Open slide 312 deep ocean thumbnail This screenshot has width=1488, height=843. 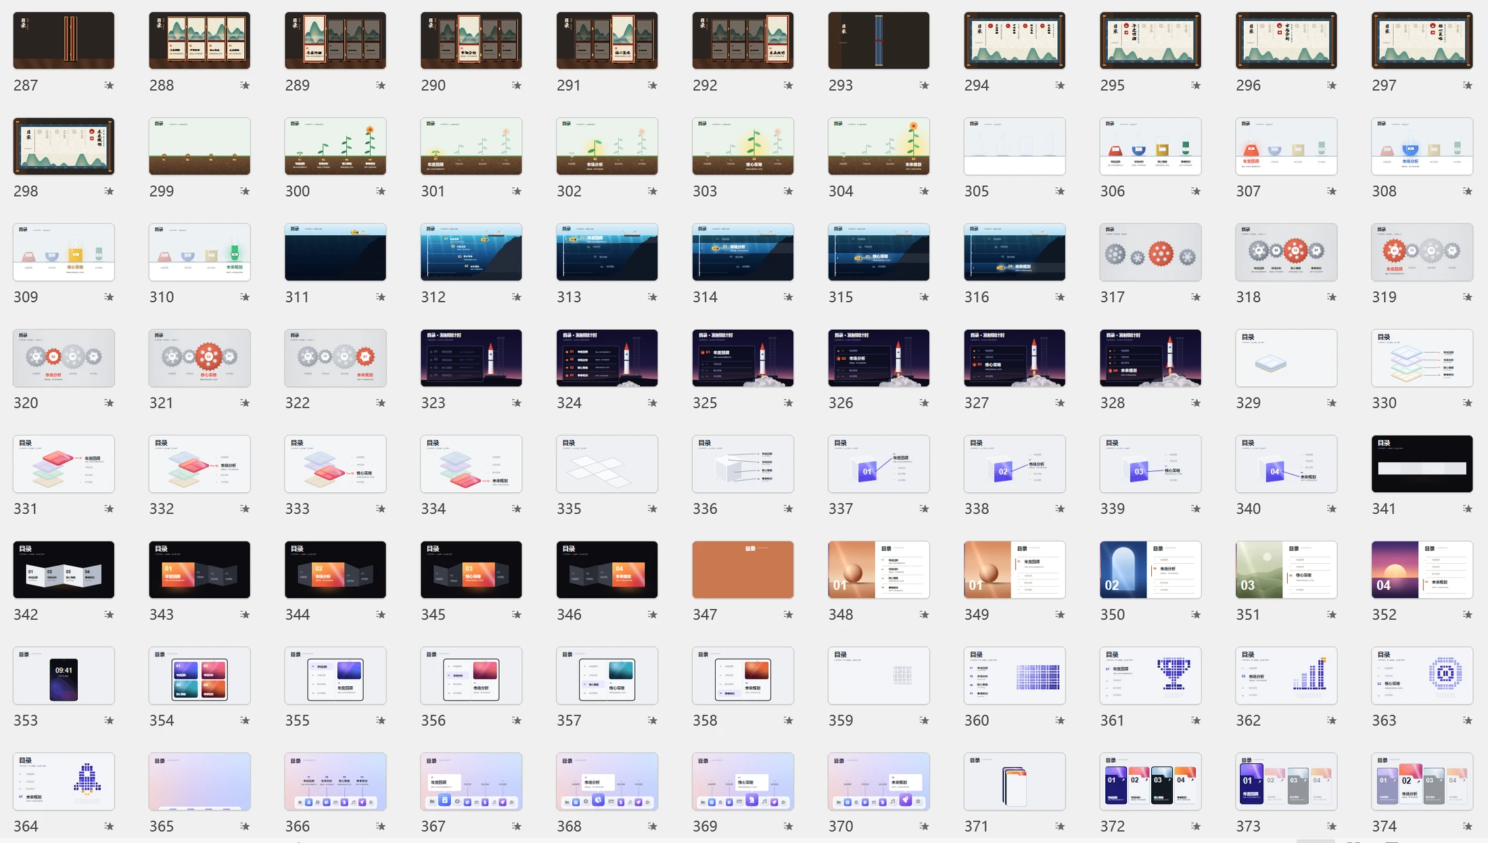(471, 252)
